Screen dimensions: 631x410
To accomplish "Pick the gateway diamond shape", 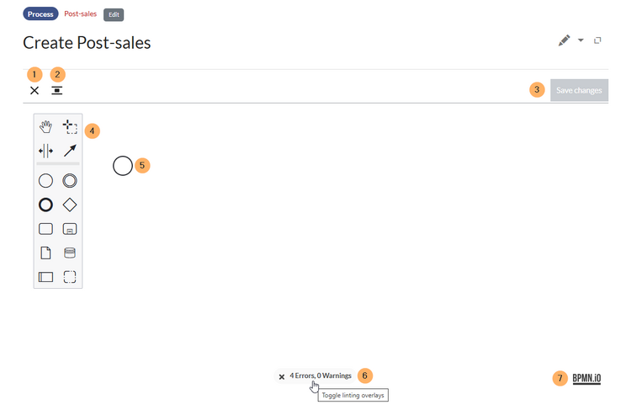I will pos(70,205).
